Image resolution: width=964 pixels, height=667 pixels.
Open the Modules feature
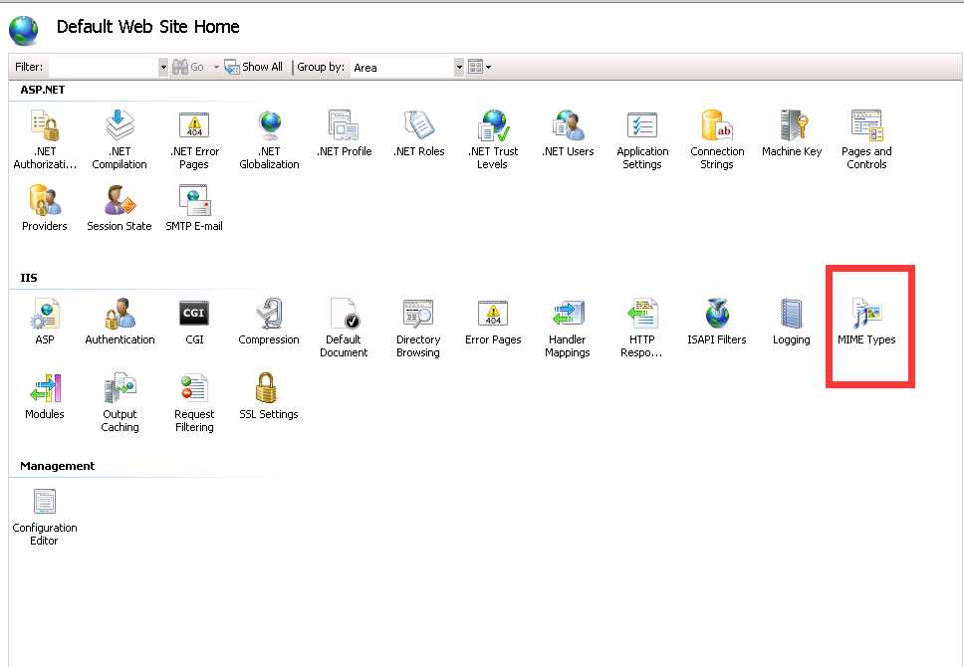coord(44,396)
